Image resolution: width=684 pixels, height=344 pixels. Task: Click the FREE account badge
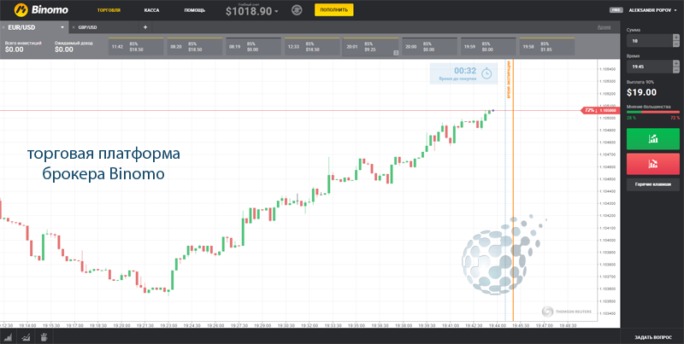click(616, 9)
